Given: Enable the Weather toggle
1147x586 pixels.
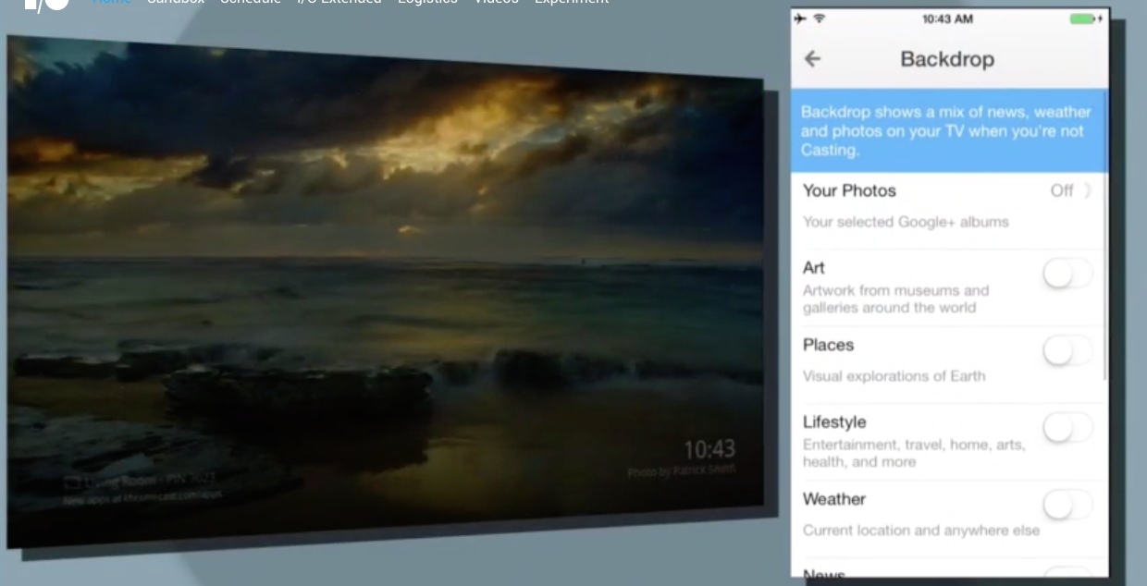Looking at the screenshot, I should [x=1067, y=505].
